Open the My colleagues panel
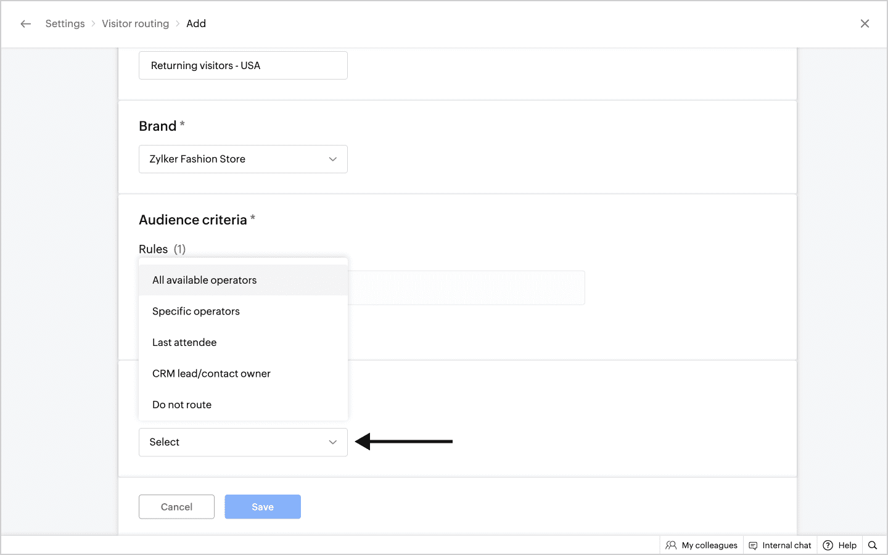888x555 pixels. pos(702,545)
